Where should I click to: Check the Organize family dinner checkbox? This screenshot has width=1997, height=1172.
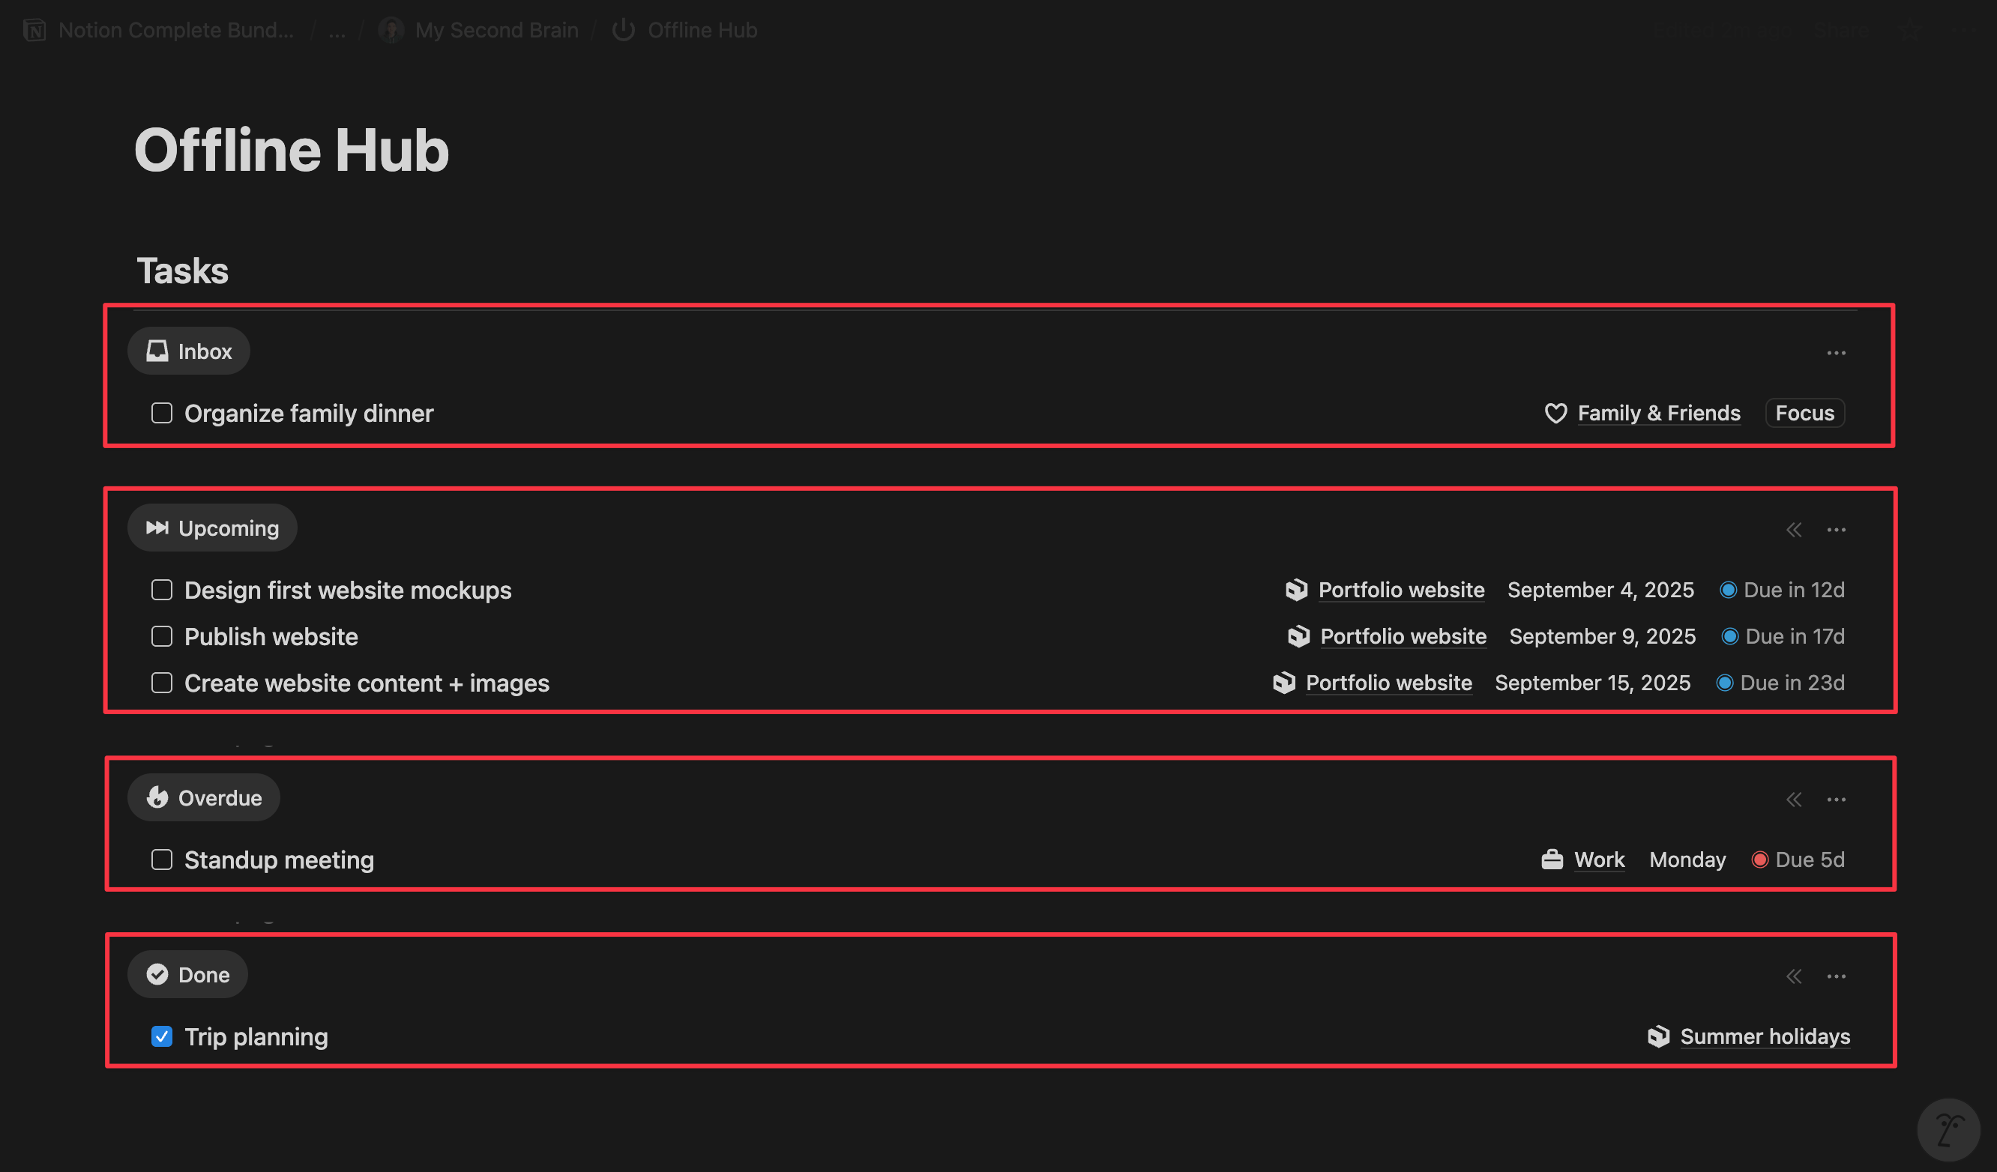162,413
